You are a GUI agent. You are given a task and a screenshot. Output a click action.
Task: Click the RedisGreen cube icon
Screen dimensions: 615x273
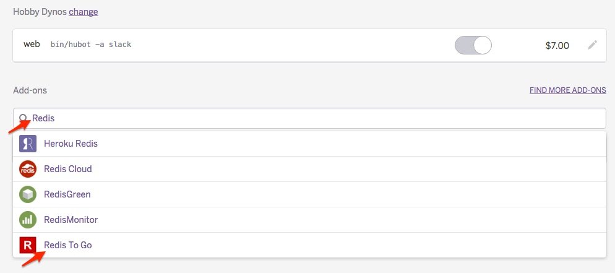[x=28, y=194]
